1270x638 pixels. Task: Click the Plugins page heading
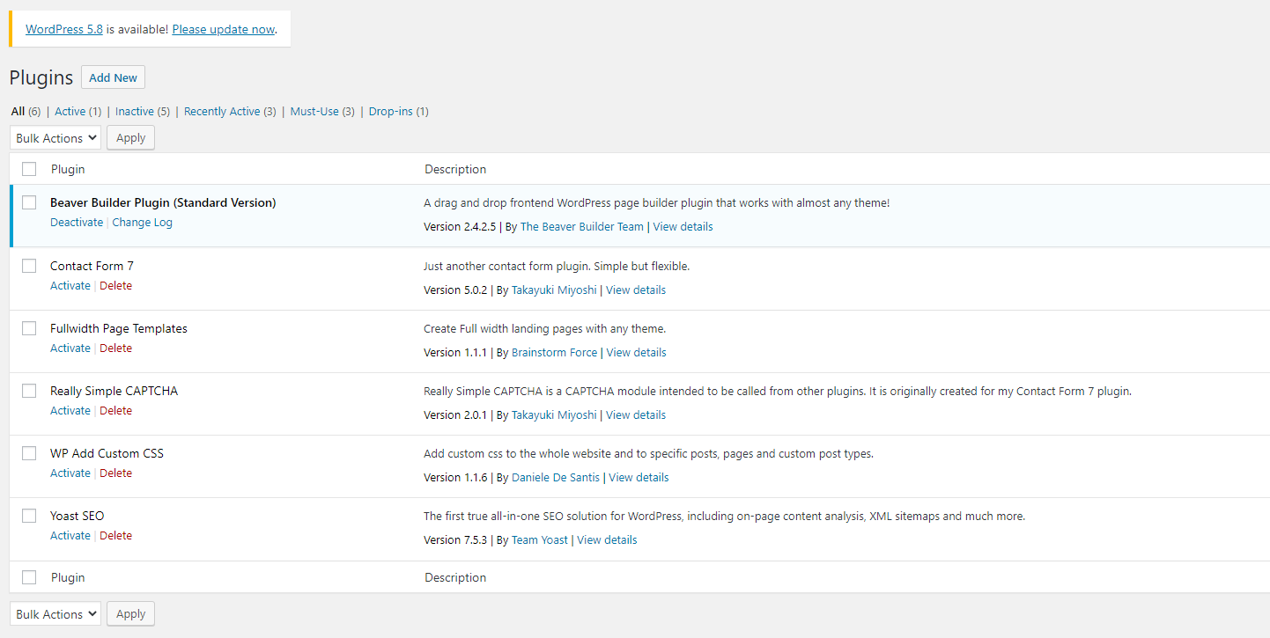pyautogui.click(x=41, y=77)
